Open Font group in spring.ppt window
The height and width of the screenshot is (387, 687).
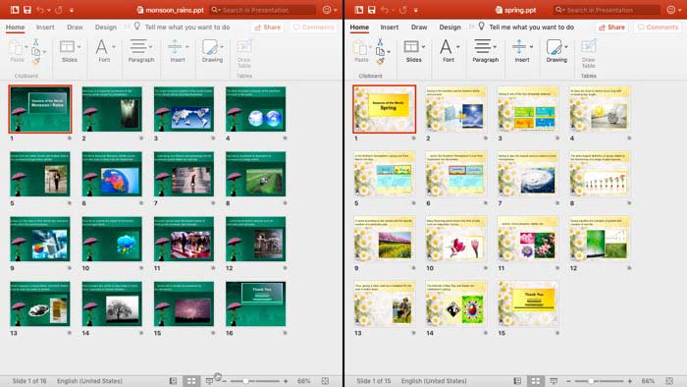point(449,50)
